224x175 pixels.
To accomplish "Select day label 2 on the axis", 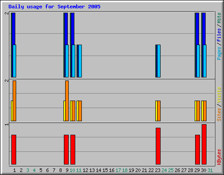I will [21, 170].
